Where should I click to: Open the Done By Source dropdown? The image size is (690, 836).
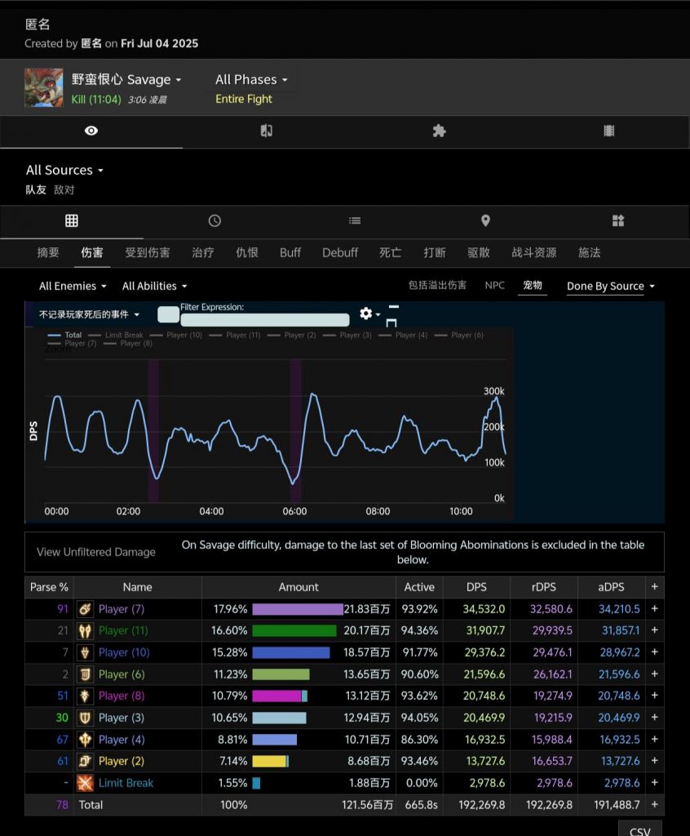[x=610, y=286]
